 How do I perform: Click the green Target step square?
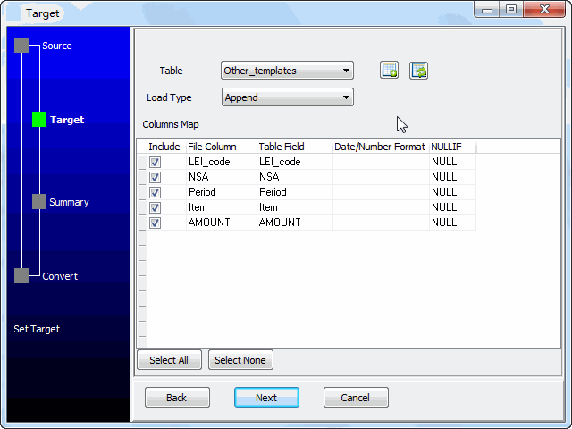38,119
